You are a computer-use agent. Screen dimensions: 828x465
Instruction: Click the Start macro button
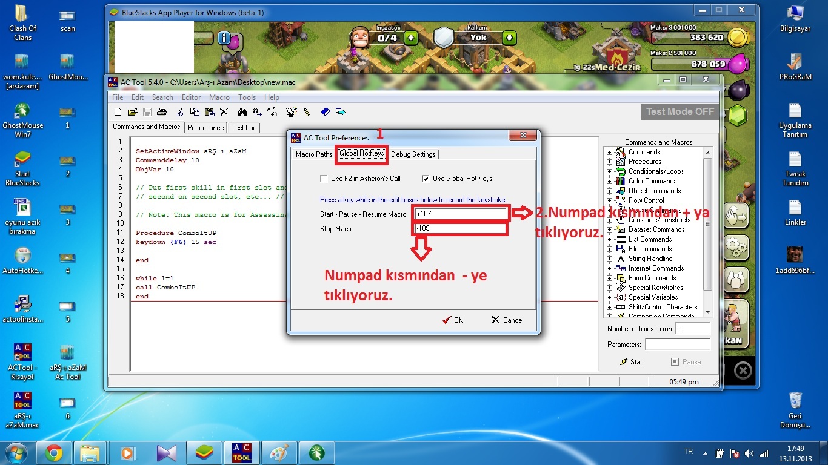[632, 362]
